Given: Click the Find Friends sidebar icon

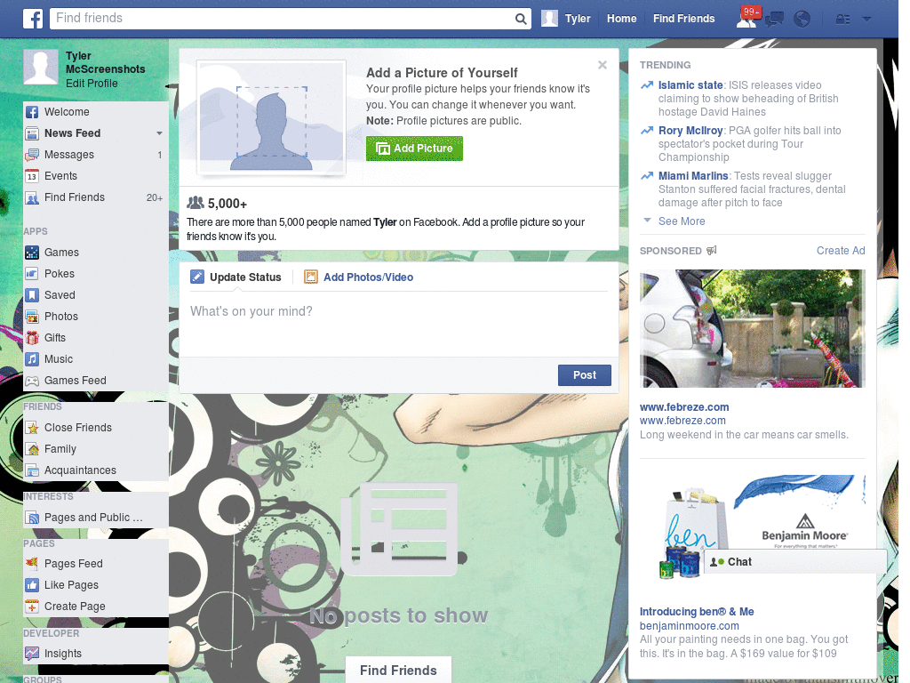Looking at the screenshot, I should (x=32, y=197).
